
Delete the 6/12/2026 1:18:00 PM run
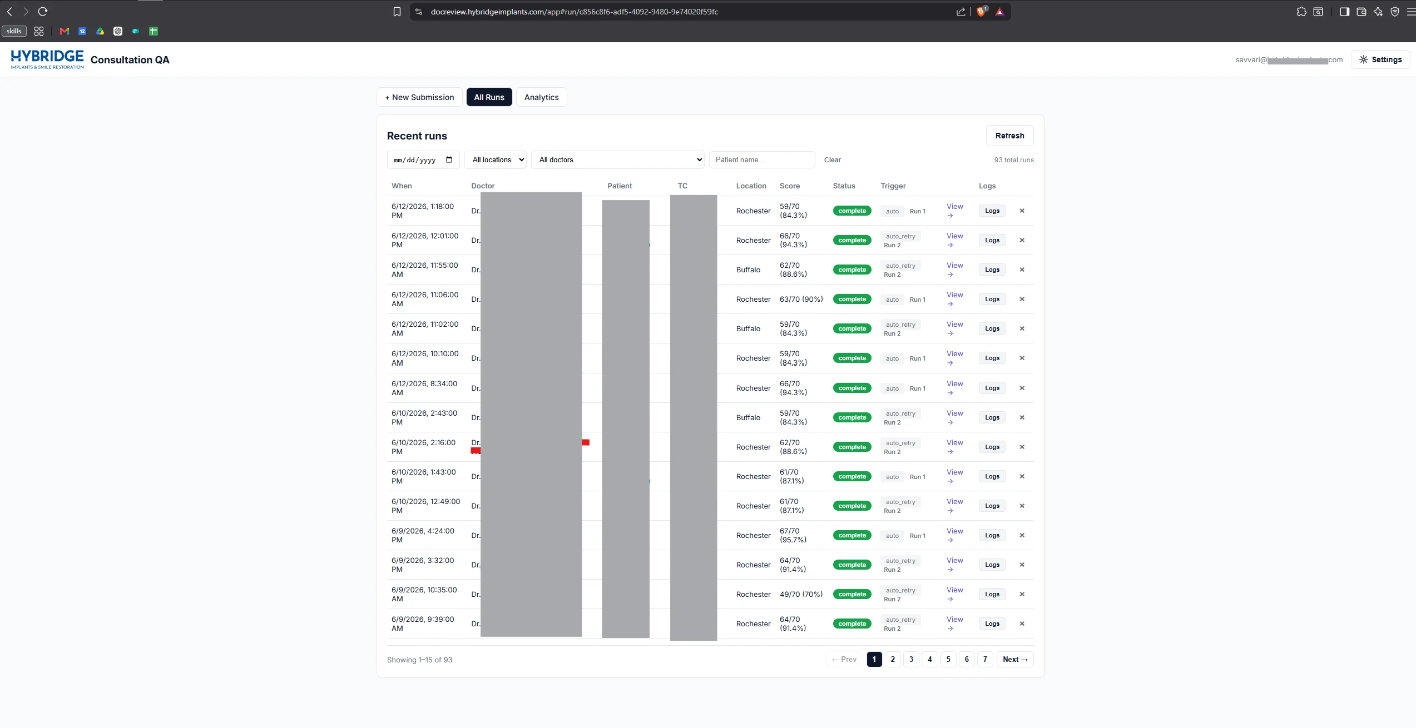click(x=1022, y=211)
